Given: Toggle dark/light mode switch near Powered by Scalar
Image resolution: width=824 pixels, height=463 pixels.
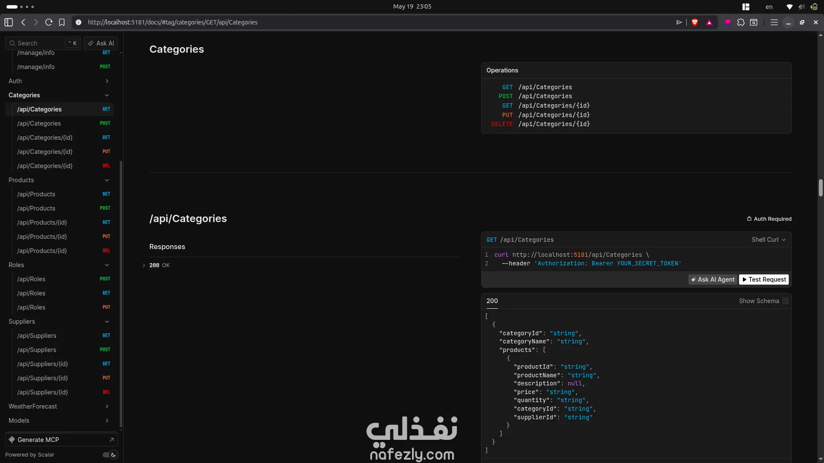Looking at the screenshot, I should (x=110, y=455).
